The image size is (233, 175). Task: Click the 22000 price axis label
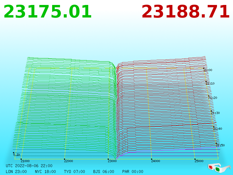68,161
